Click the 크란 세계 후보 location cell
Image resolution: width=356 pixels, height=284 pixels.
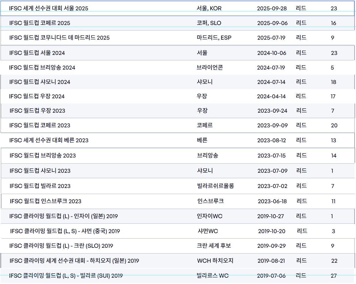214,246
